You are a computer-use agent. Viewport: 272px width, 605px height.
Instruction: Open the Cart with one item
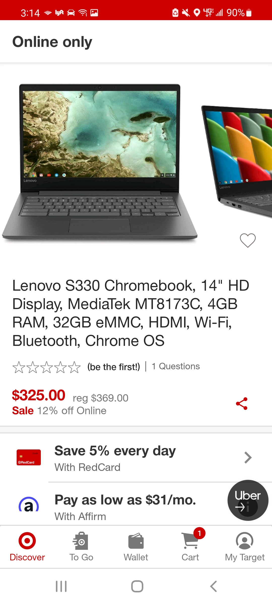click(x=191, y=547)
